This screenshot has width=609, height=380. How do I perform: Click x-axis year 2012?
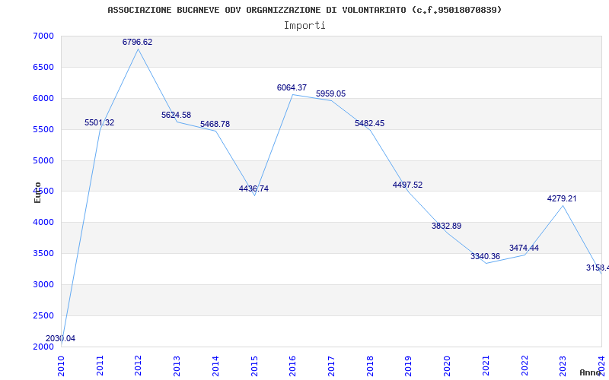[139, 366]
